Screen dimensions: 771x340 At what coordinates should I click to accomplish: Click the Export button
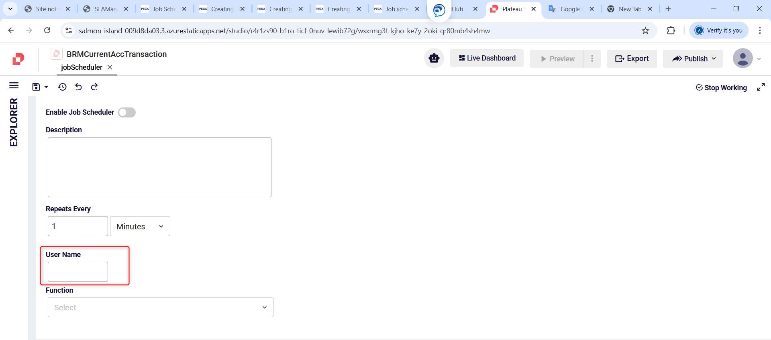(x=632, y=59)
